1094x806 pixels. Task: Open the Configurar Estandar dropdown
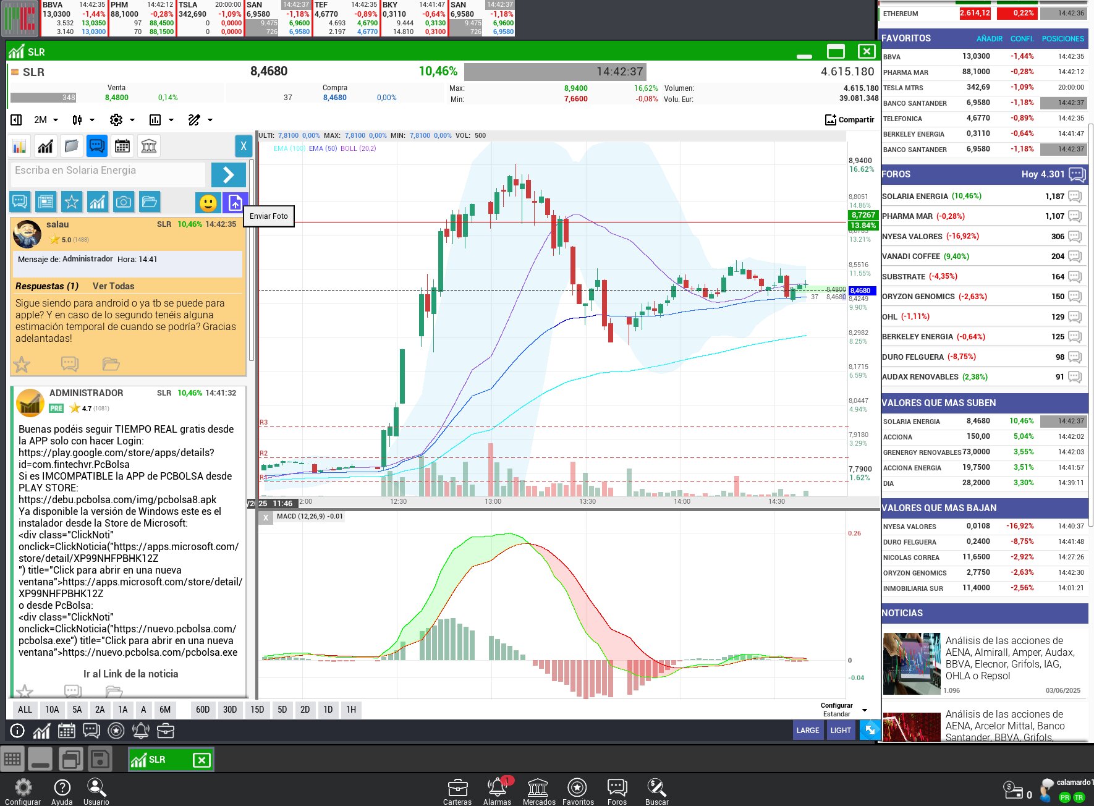[x=844, y=710]
